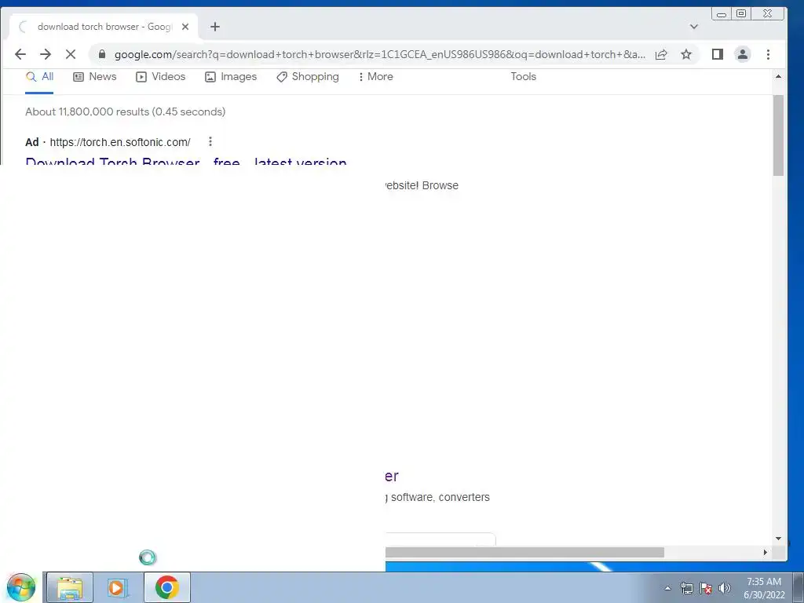Click the horizontal scrollbar thumb
Screen dimensions: 804x603
[x=524, y=552]
